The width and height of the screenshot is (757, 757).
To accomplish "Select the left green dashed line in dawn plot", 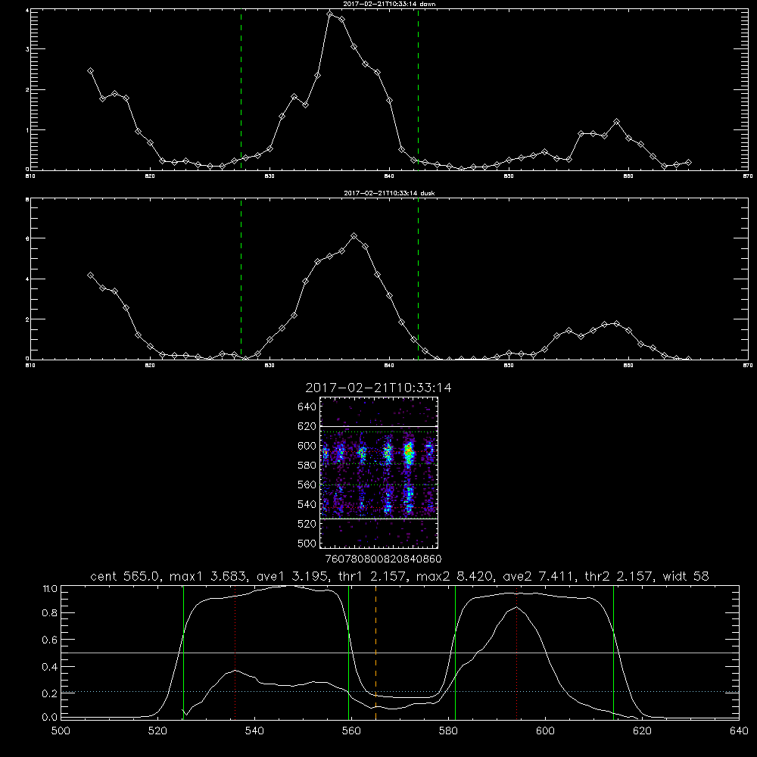I will pyautogui.click(x=241, y=89).
